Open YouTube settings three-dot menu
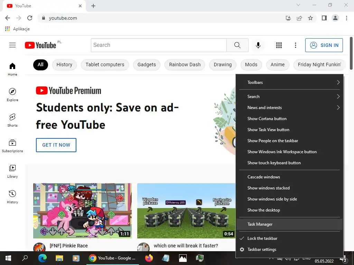The height and width of the screenshot is (265, 354). 295,45
